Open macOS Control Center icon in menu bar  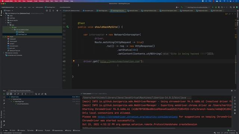click(x=230, y=1)
